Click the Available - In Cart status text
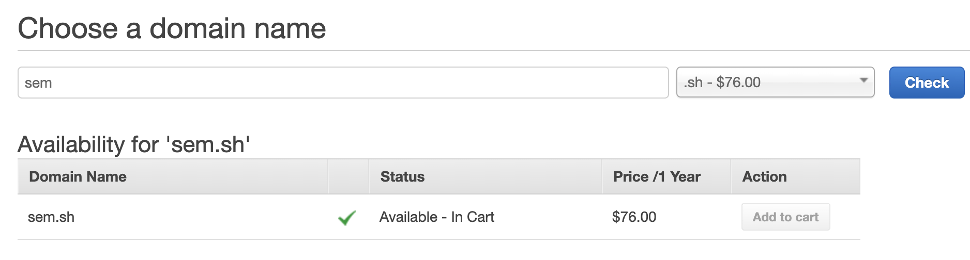 tap(436, 217)
